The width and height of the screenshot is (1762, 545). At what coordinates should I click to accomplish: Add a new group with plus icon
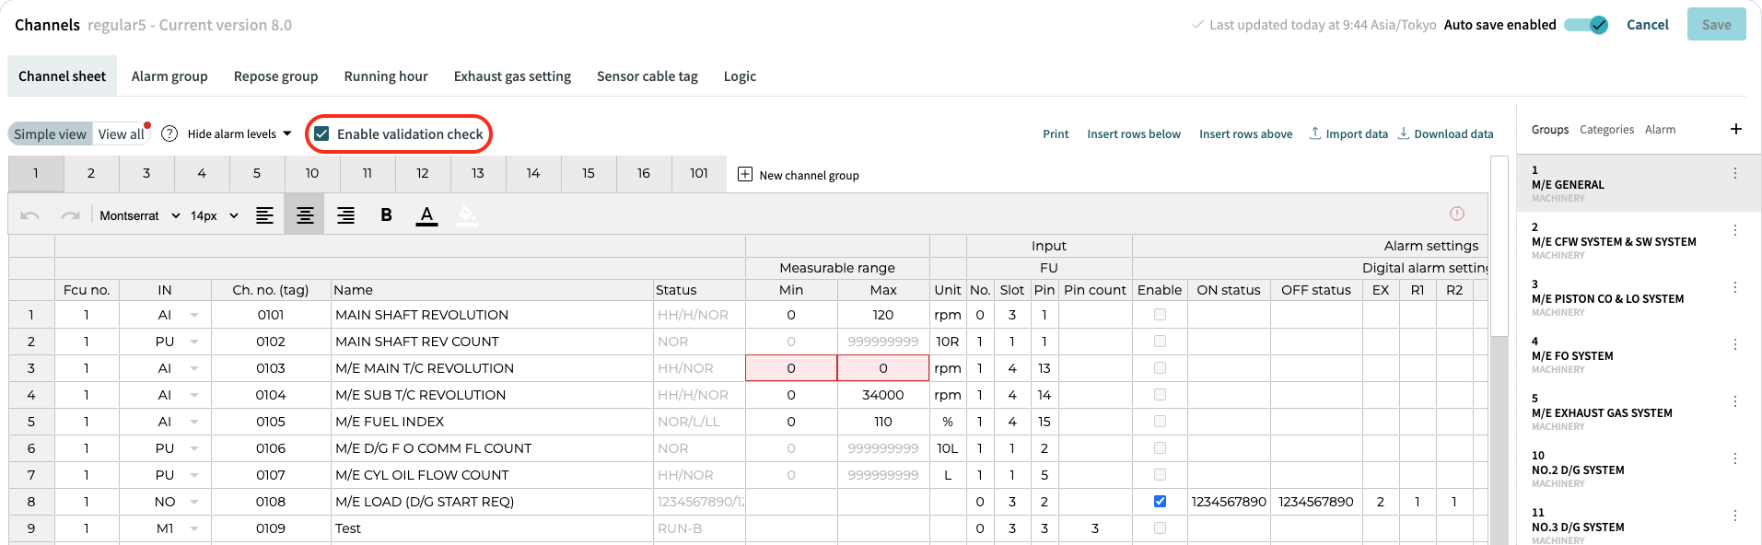(x=1735, y=129)
